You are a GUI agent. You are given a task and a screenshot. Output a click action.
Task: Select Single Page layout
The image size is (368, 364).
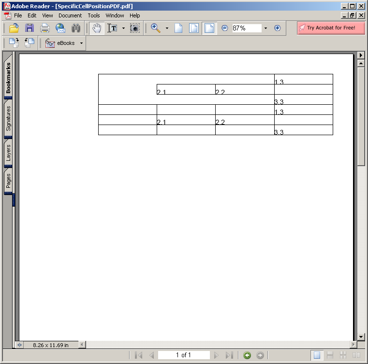(x=317, y=355)
